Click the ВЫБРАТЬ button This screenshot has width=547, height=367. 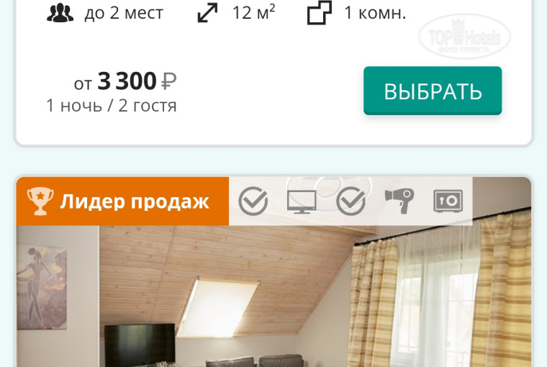pyautogui.click(x=433, y=91)
